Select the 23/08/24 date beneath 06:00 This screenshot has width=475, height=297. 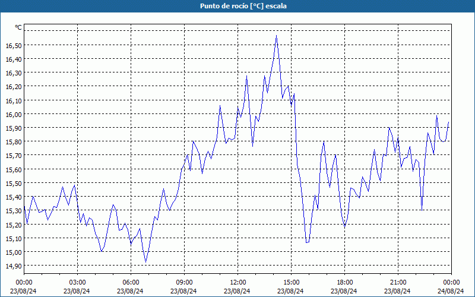[x=130, y=291]
